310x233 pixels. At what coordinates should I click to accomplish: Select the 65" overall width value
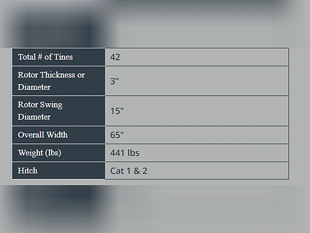pos(117,135)
